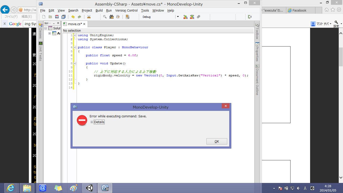Open the Help menu
The height and width of the screenshot is (193, 343).
(x=171, y=10)
